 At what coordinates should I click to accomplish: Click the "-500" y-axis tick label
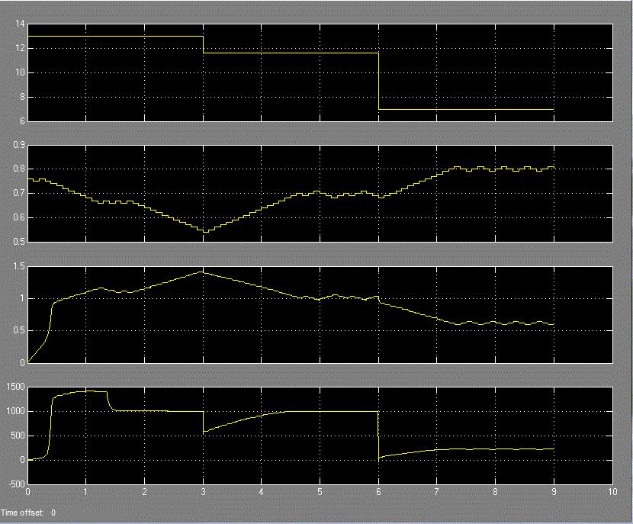coord(17,484)
